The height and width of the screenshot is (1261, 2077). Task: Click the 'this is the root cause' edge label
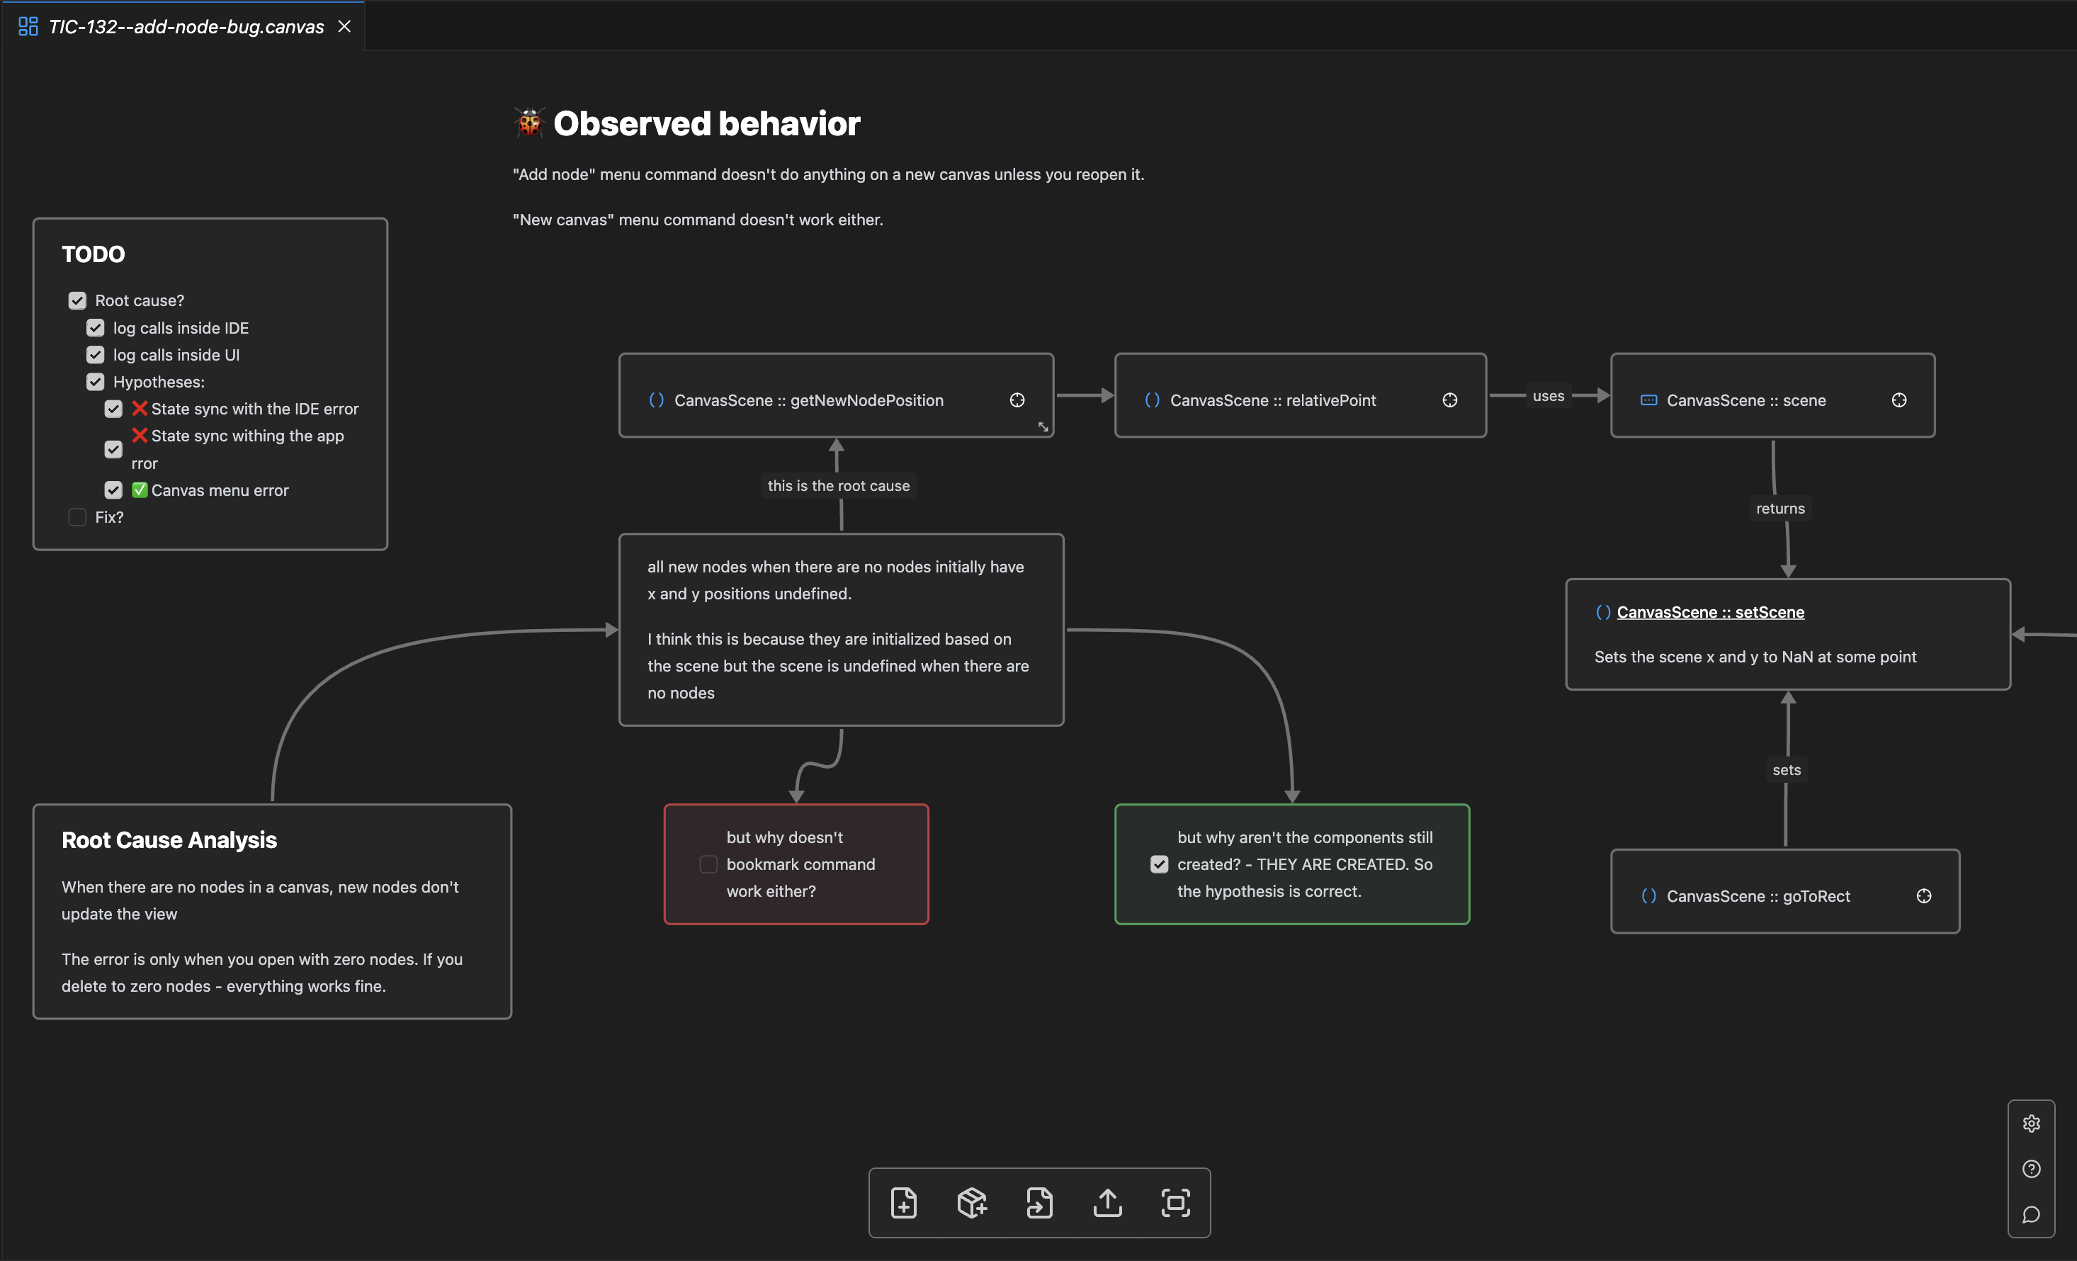coord(839,485)
